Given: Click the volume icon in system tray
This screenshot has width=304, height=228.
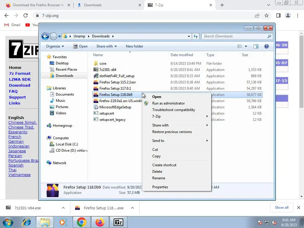Looking at the screenshot, I should point(274,222).
